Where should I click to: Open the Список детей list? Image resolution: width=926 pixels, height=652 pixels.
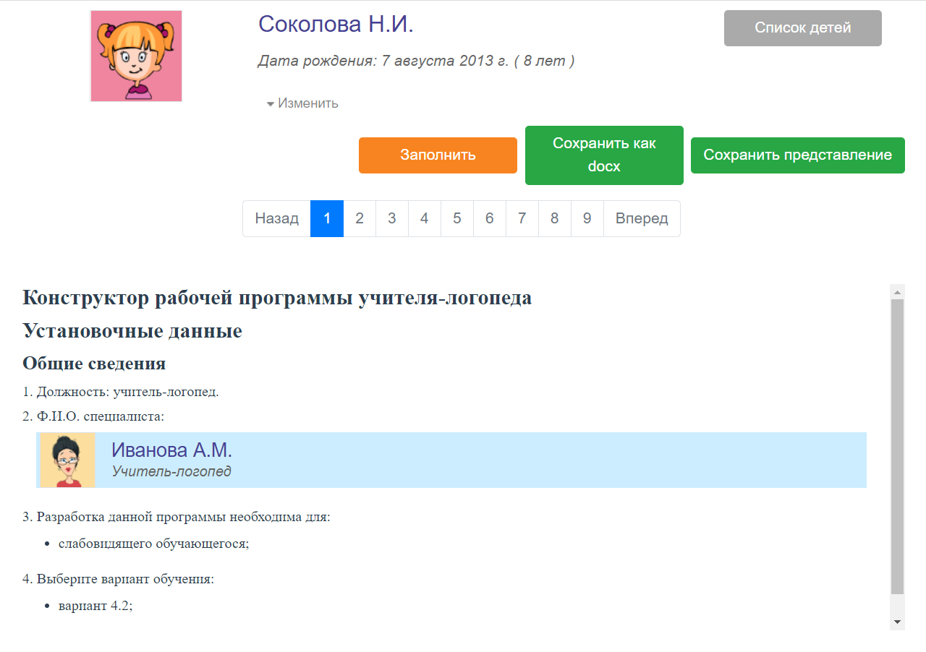tap(802, 28)
